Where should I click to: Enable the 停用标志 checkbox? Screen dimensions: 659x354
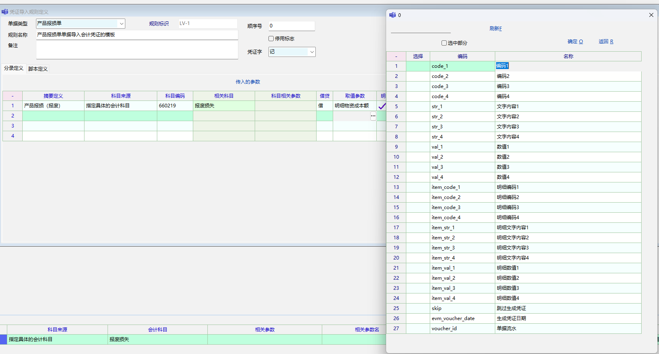[271, 39]
